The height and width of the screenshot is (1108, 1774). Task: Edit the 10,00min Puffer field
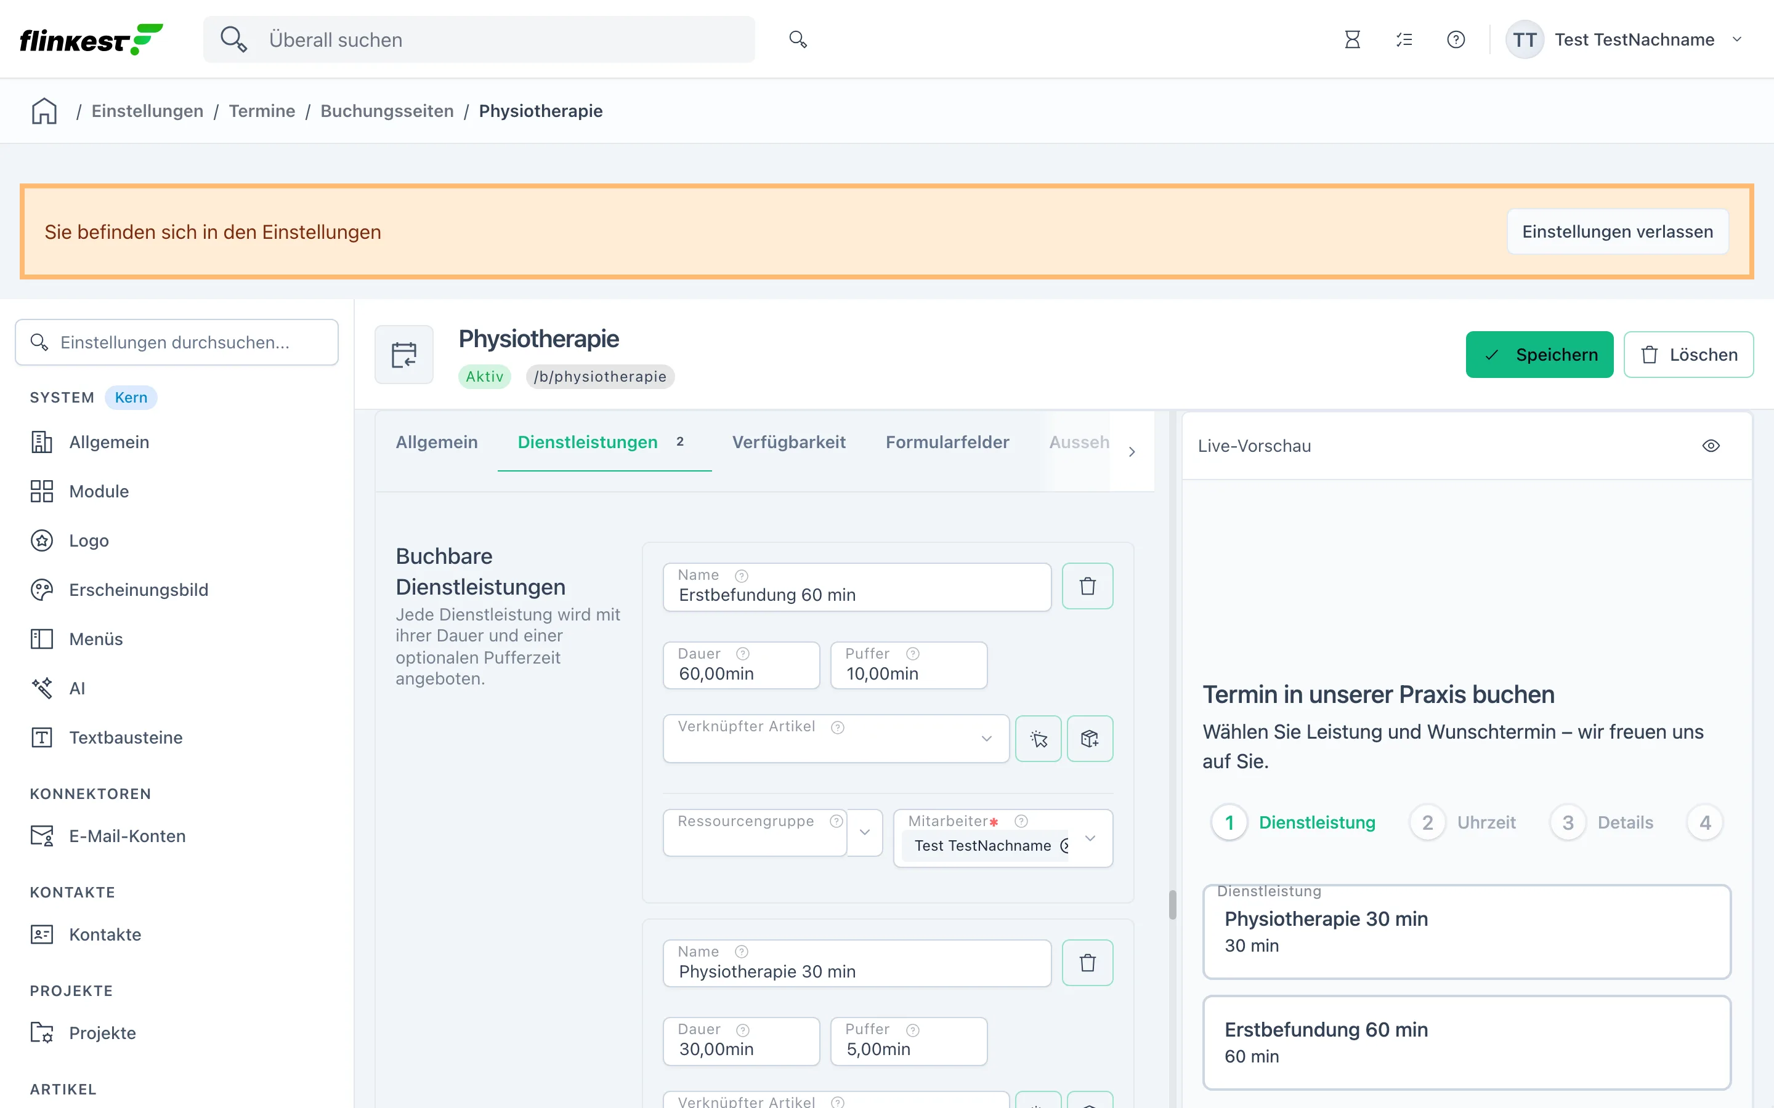[909, 665]
